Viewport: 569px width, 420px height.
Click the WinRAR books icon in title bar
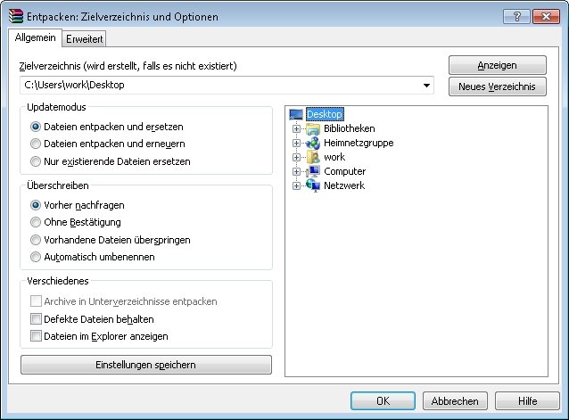(15, 16)
